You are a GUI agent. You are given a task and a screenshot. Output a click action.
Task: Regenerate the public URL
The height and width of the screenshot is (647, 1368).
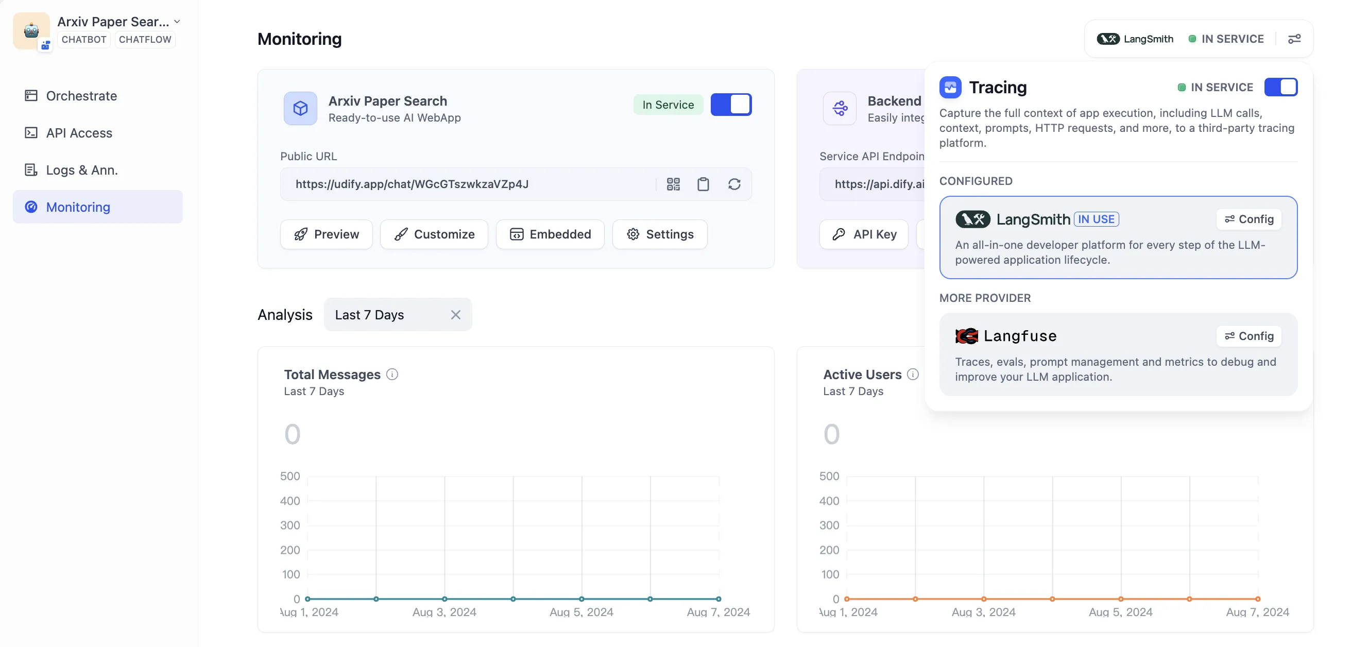(x=734, y=184)
